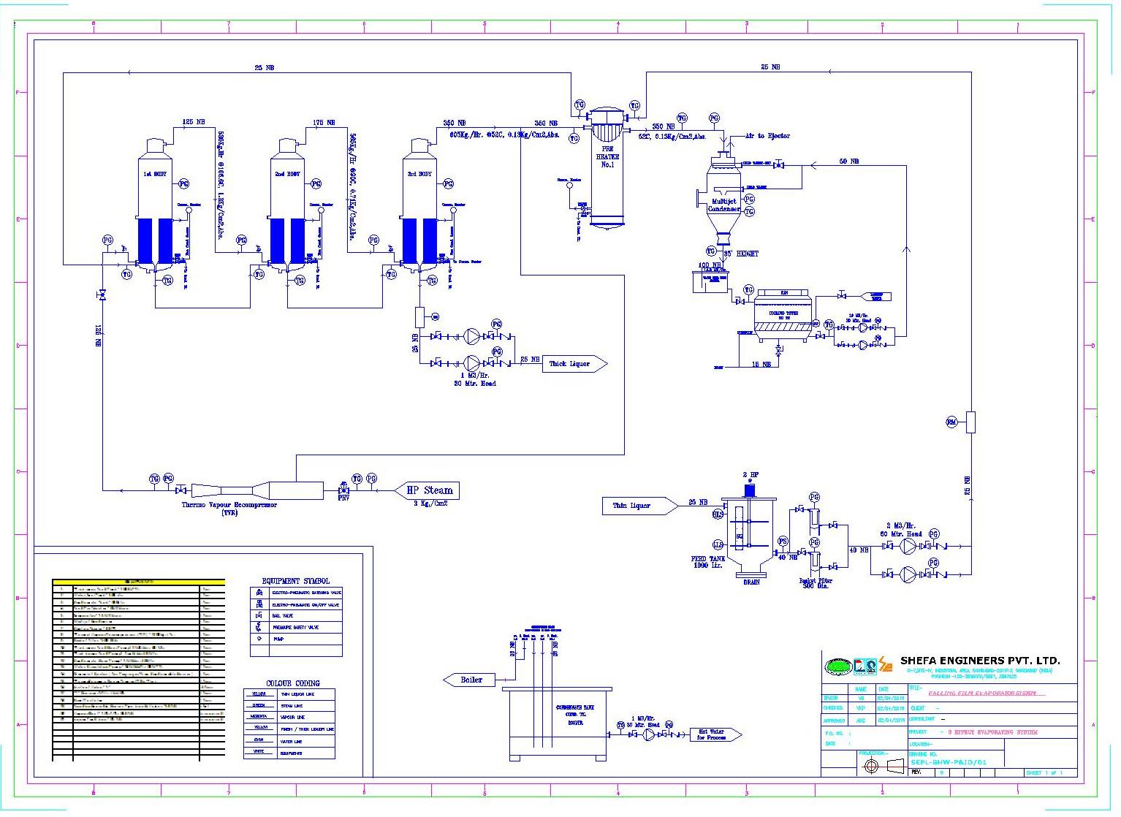
Task: Select the 3rd BODY label
Action: (x=419, y=175)
